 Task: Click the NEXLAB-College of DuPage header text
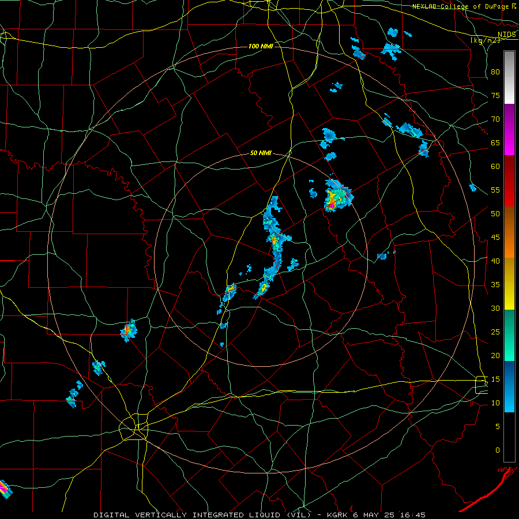click(x=464, y=6)
